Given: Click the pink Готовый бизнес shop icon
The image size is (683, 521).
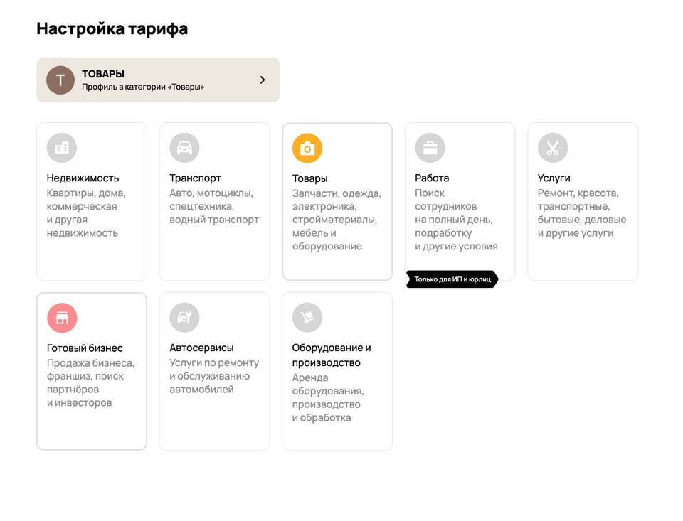Looking at the screenshot, I should tap(62, 318).
